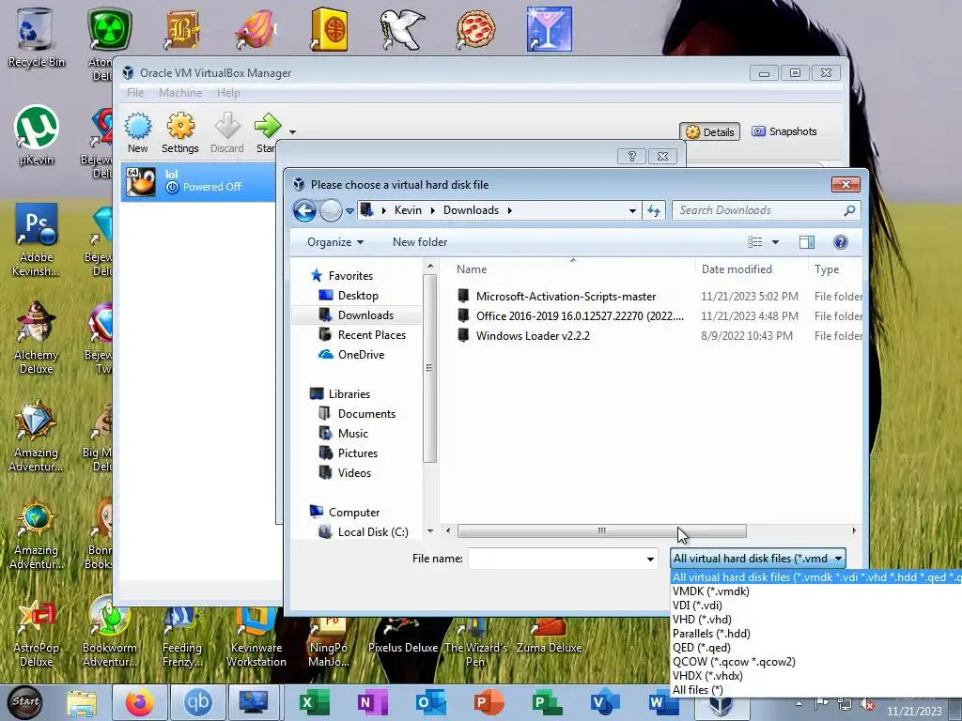Choose QED (*.qed) file type
This screenshot has width=962, height=721.
click(701, 648)
